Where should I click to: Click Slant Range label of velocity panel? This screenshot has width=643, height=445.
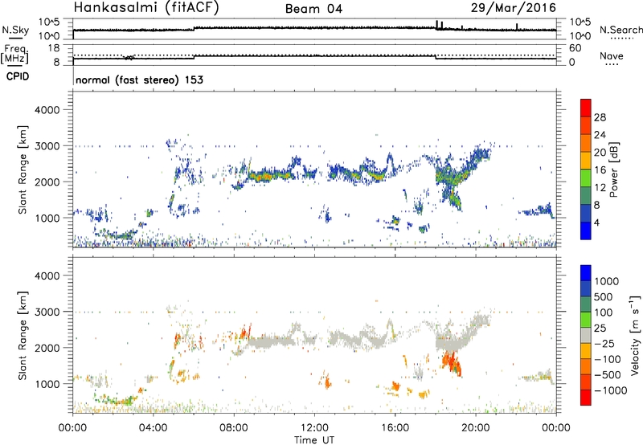tap(23, 335)
